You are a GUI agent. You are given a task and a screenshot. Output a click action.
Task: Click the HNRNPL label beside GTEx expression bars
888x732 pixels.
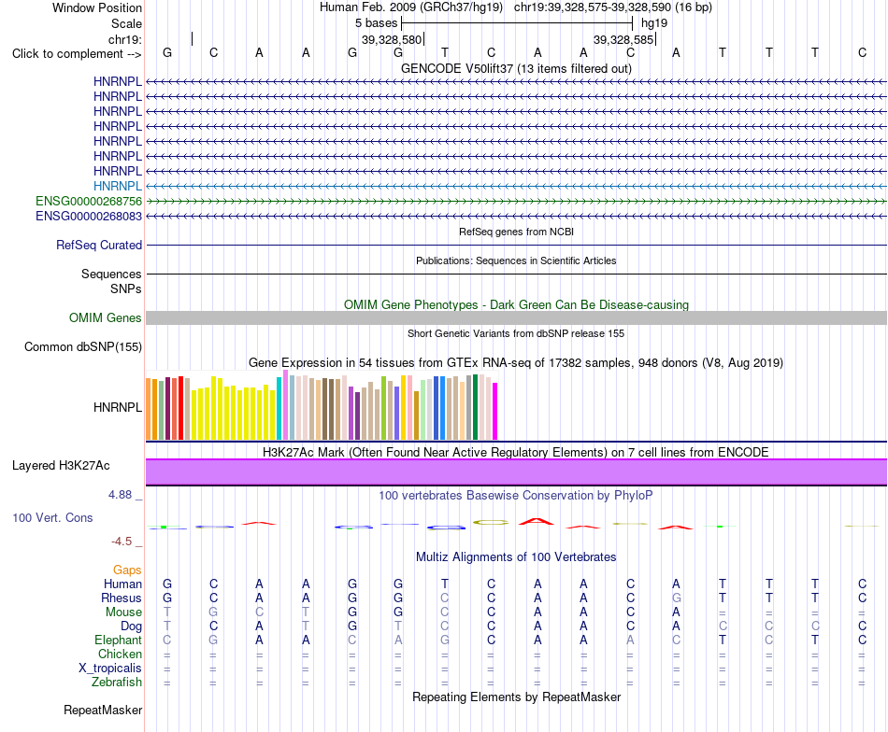(117, 407)
